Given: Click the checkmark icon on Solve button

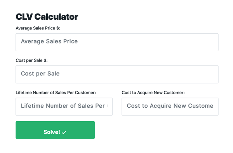Looking at the screenshot, I should (x=64, y=132).
